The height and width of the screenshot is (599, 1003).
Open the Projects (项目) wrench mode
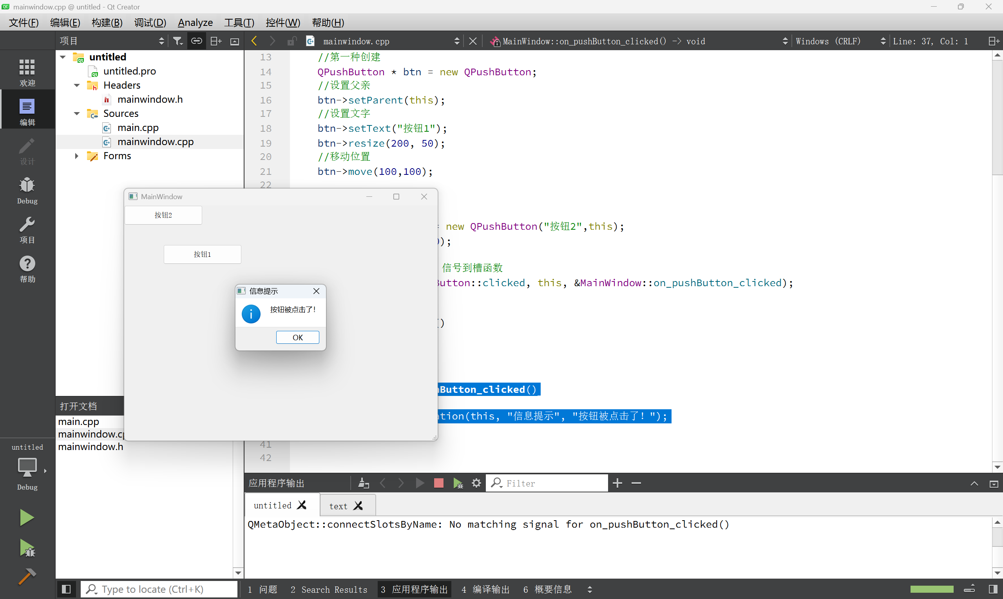[27, 230]
